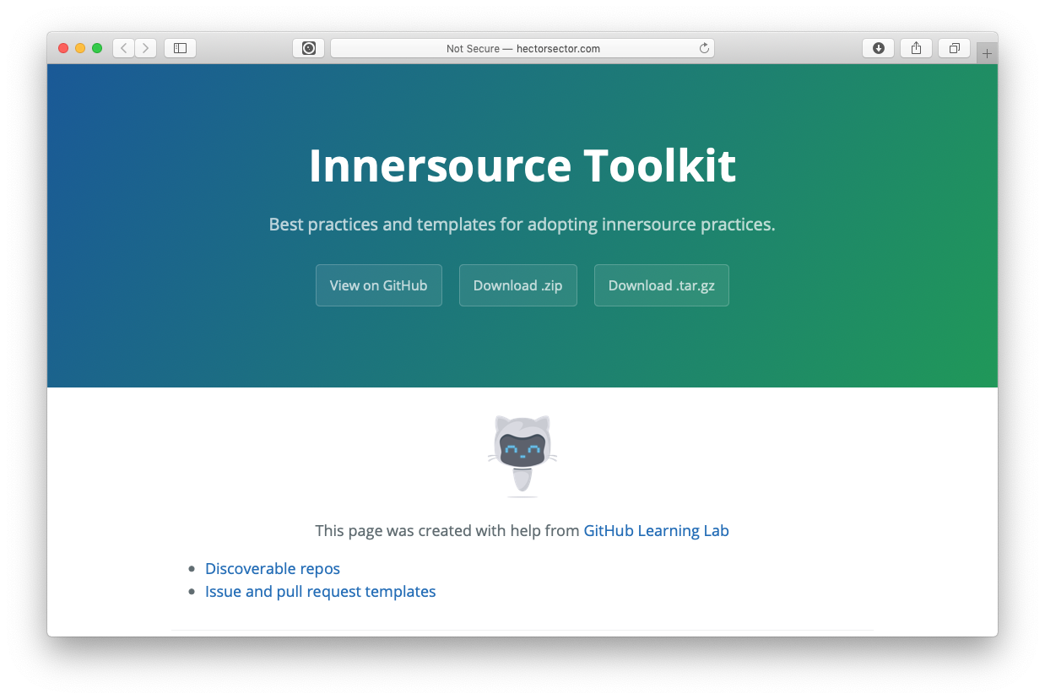Click the extension icon beside address bar

coord(309,48)
